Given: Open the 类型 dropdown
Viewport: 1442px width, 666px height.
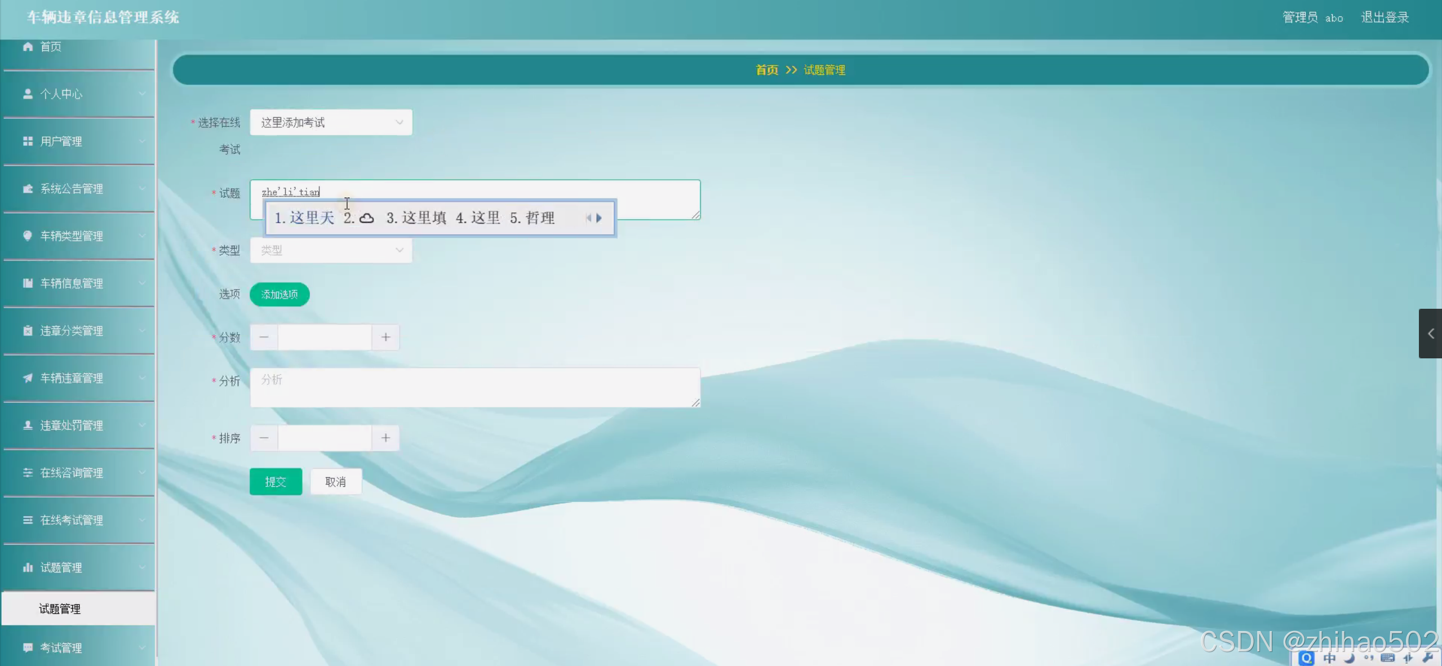Looking at the screenshot, I should click(x=331, y=250).
